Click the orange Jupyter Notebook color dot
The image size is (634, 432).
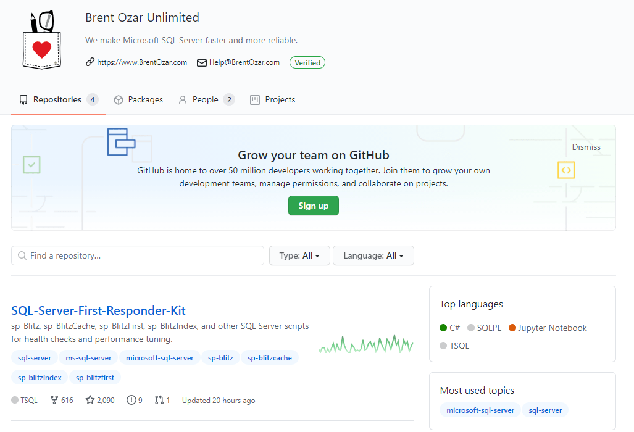[512, 328]
